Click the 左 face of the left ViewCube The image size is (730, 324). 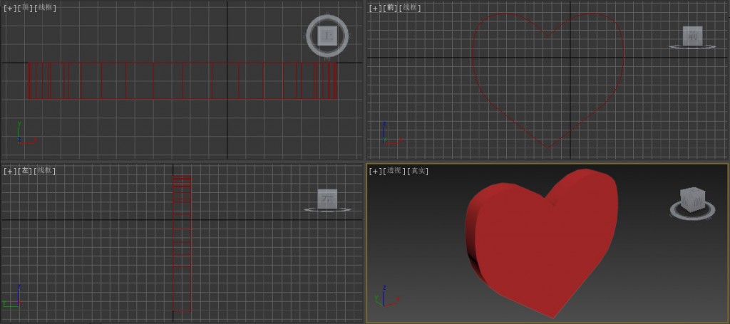pyautogui.click(x=327, y=199)
